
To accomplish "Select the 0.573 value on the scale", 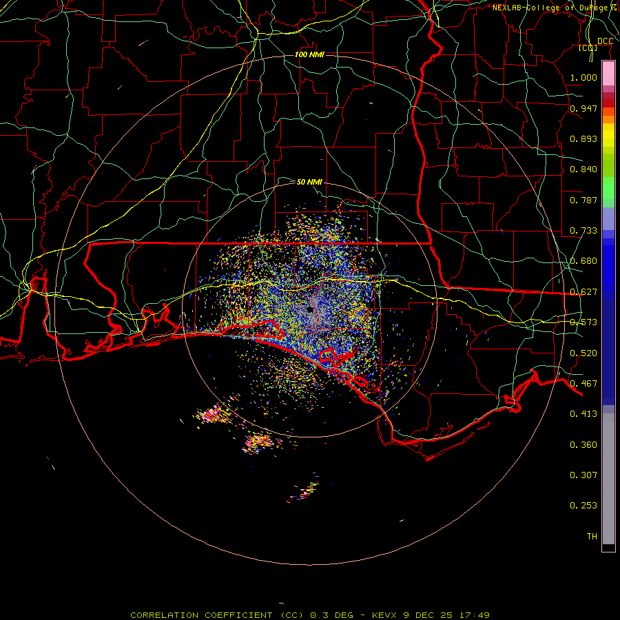I will pyautogui.click(x=583, y=322).
